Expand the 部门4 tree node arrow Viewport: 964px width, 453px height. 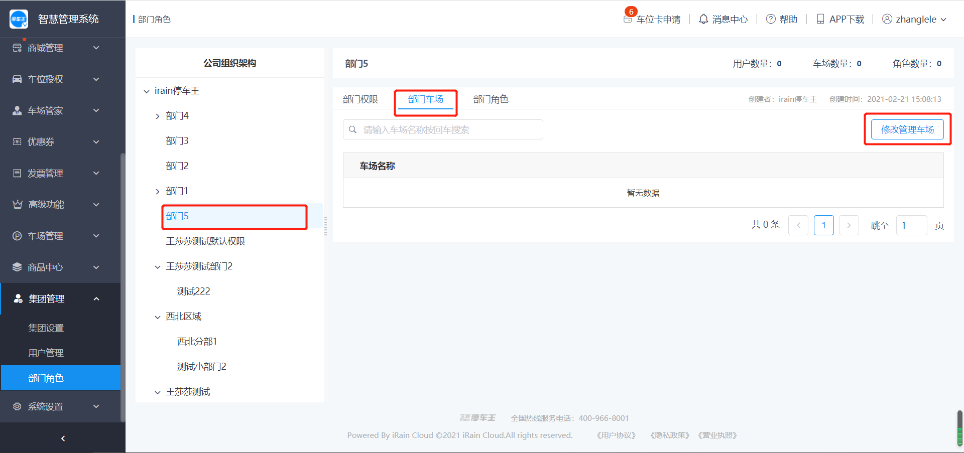pos(158,116)
